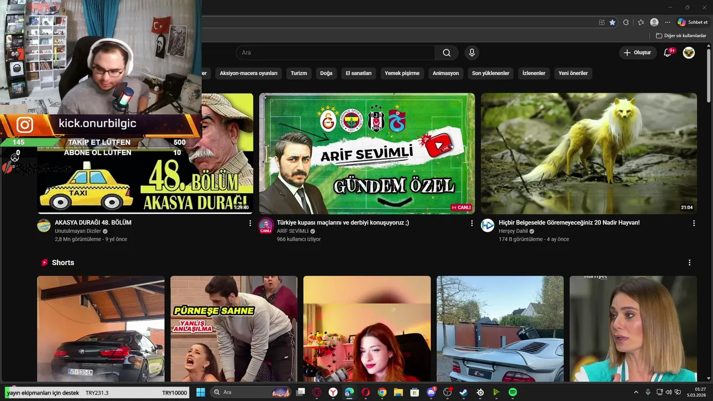Open options menu for Türkiye kupası video
The image size is (713, 401).
(472, 223)
